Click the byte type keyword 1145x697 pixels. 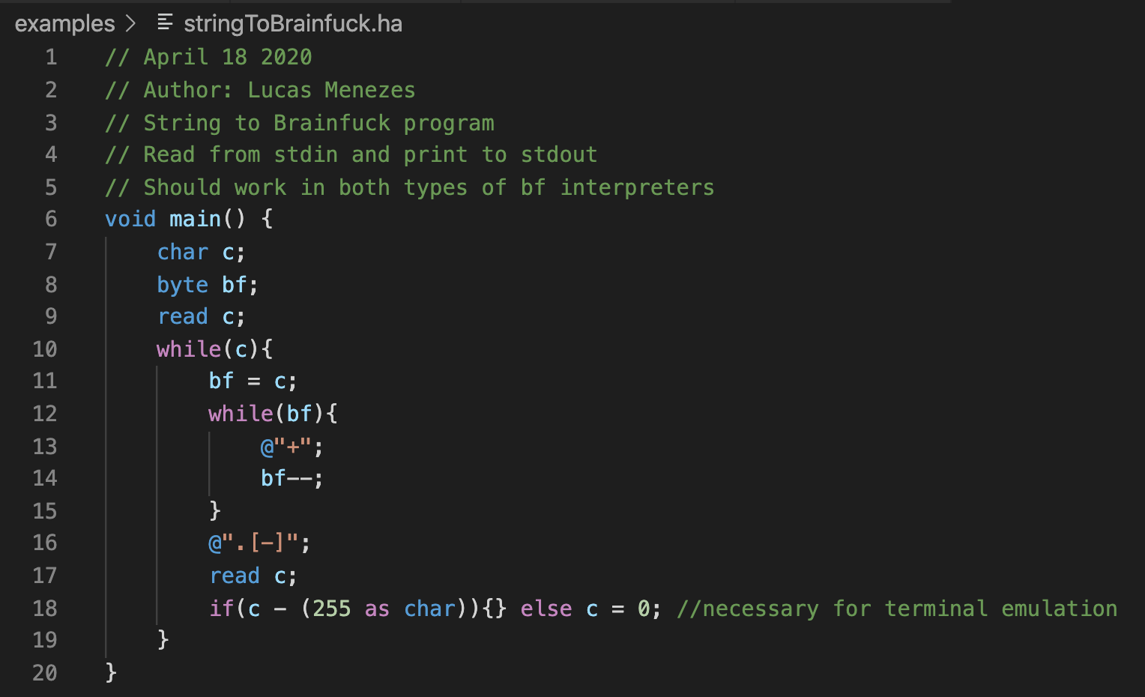182,285
